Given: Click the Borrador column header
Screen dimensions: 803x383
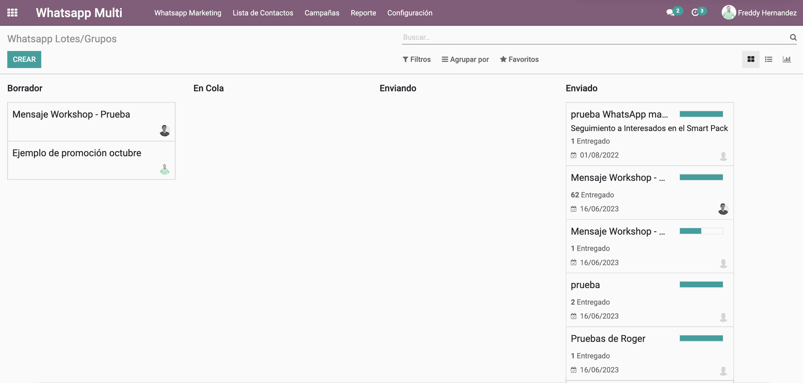Looking at the screenshot, I should click(x=25, y=88).
